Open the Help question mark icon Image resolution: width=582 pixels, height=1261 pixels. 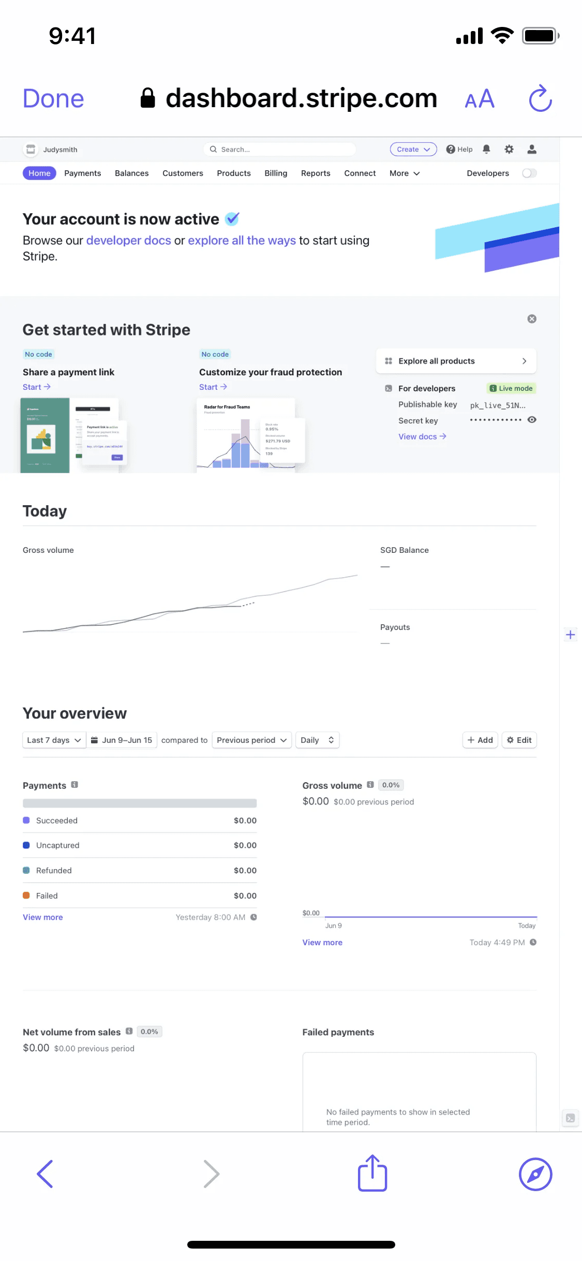[x=451, y=149]
